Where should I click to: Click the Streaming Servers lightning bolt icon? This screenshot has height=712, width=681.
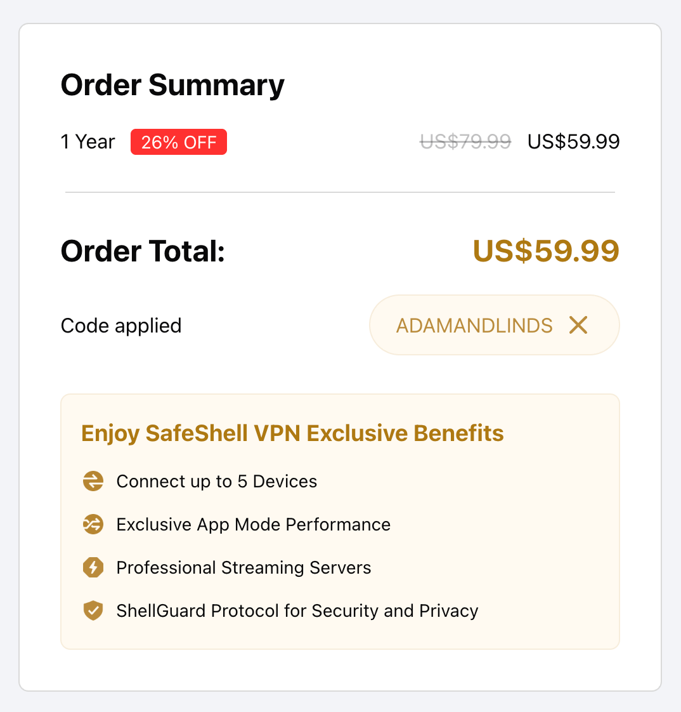click(x=93, y=567)
